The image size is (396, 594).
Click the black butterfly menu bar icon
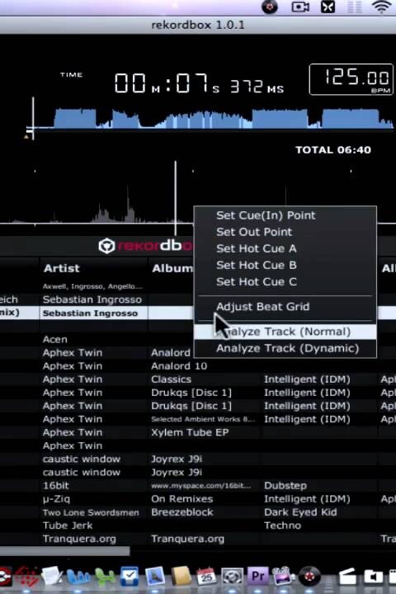click(x=328, y=7)
